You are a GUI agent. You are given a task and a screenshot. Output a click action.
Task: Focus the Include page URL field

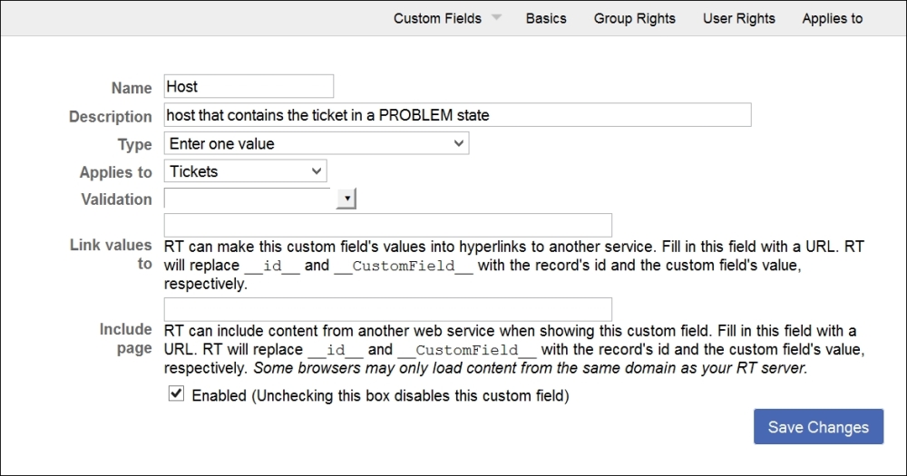click(387, 309)
